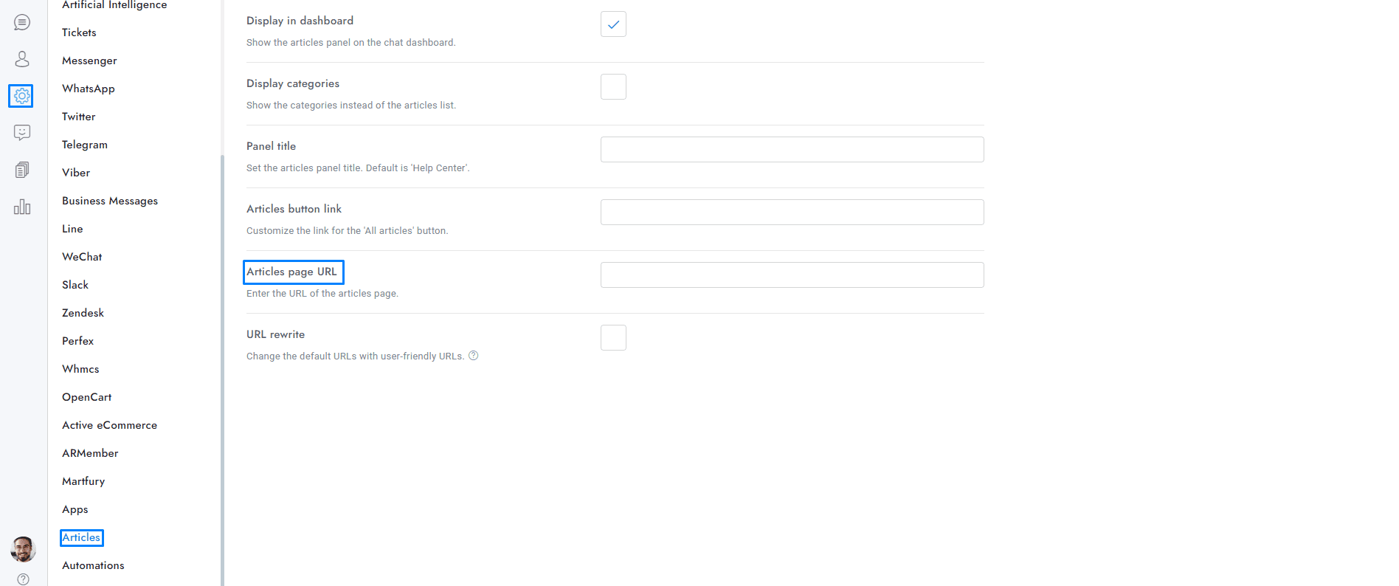
Task: Open the Users area icon
Action: (x=22, y=59)
